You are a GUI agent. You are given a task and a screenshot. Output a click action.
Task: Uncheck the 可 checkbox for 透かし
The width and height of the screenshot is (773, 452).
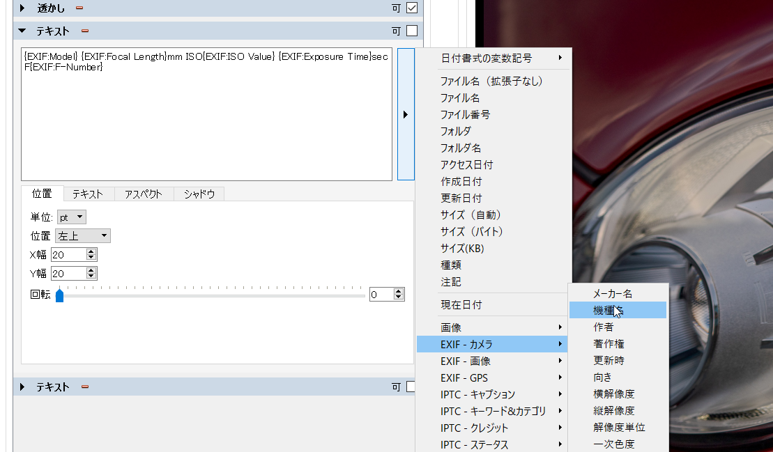[x=412, y=8]
